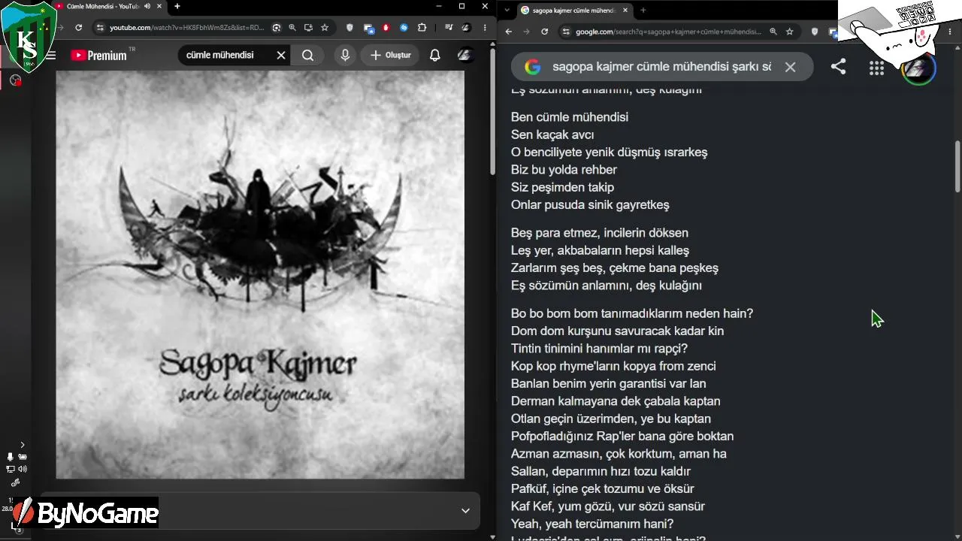This screenshot has width=962, height=541.
Task: Open Google Lens in YouTube address bar
Action: 277,28
